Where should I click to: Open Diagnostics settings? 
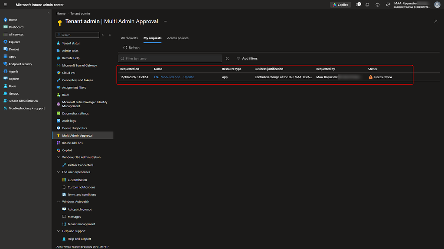(75, 113)
